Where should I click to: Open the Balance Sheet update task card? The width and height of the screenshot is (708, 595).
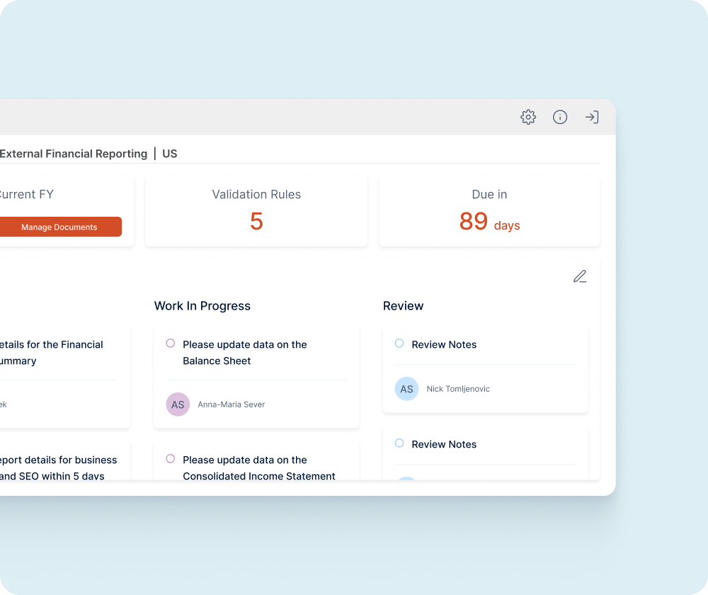pyautogui.click(x=256, y=375)
